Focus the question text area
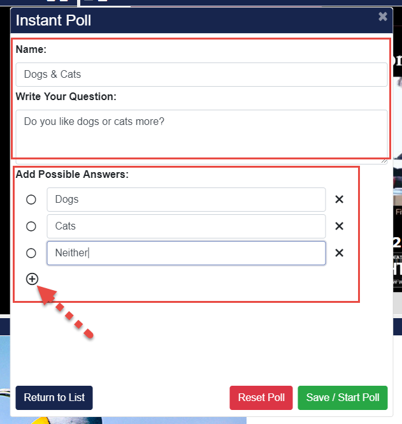Screen dimensions: 402x424 pos(201,133)
